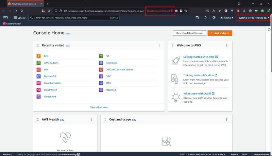
Task: Click Info link next to Cost and usage
Action: tap(134, 120)
